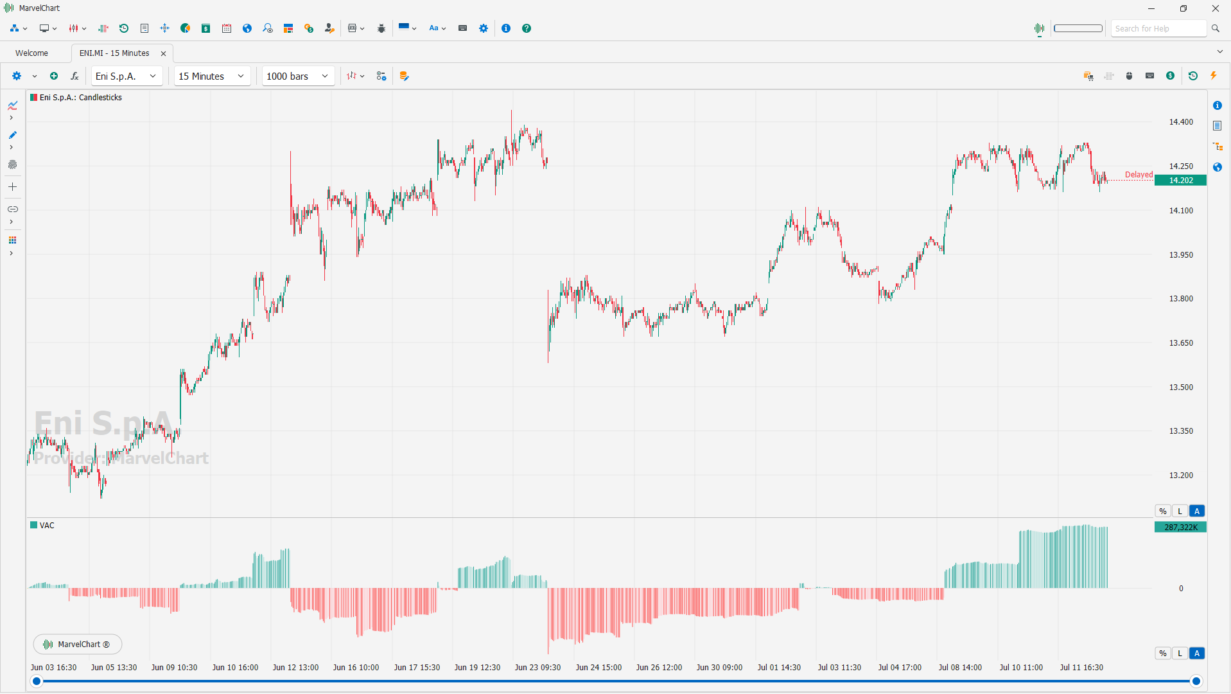Expand the chart settings gear dropdown arrow
Viewport: 1231px width, 694px height.
35,76
